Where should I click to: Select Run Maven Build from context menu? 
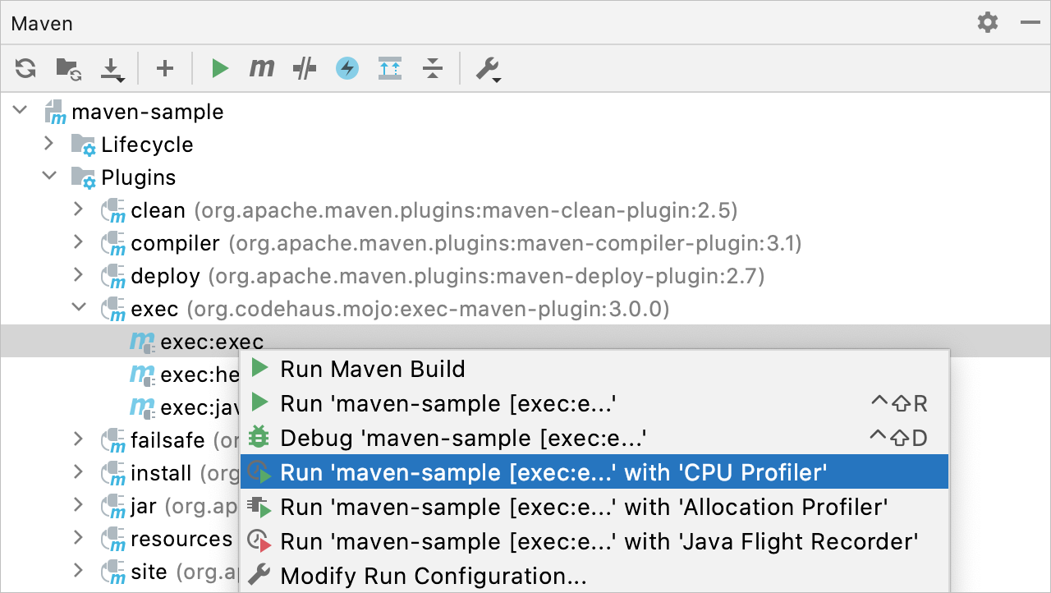pos(373,369)
